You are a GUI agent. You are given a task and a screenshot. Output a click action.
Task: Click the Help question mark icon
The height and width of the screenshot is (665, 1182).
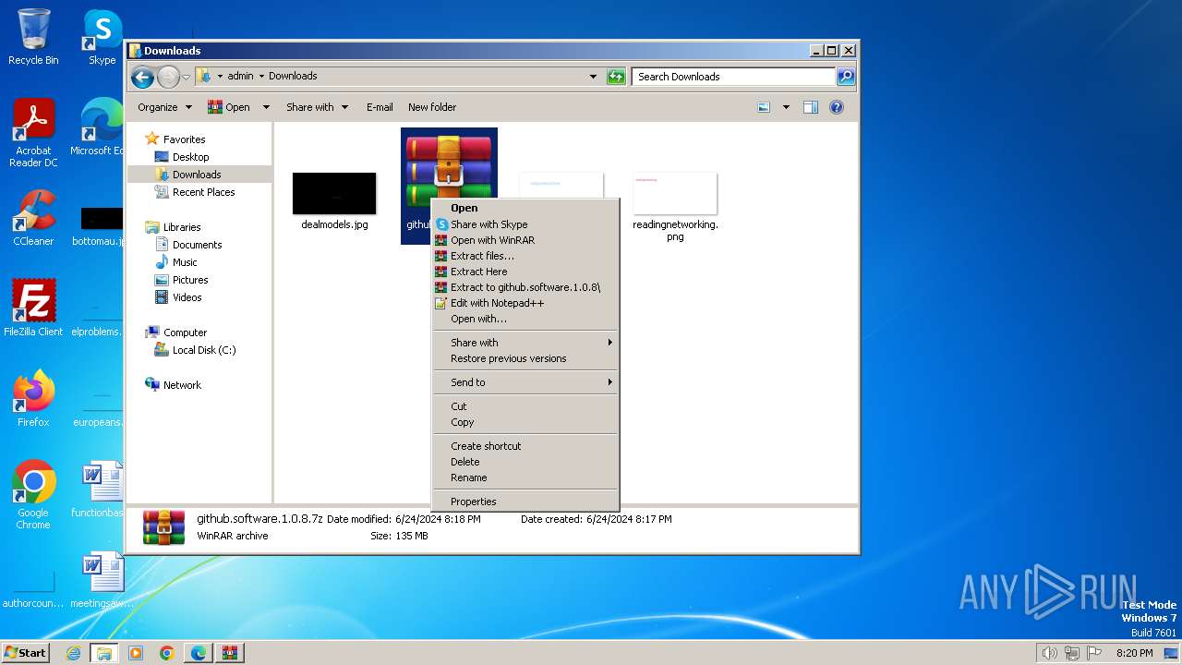point(837,107)
